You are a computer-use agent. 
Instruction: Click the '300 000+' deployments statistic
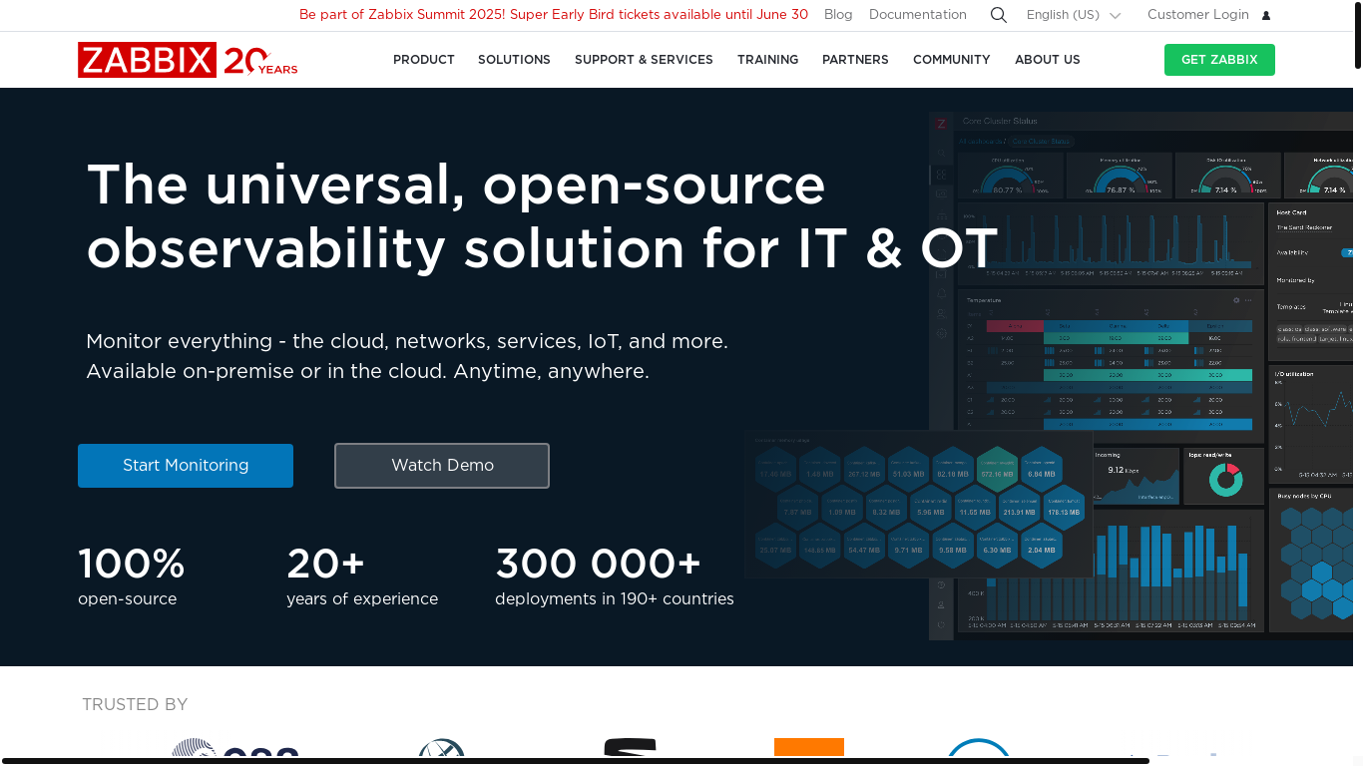(x=615, y=576)
